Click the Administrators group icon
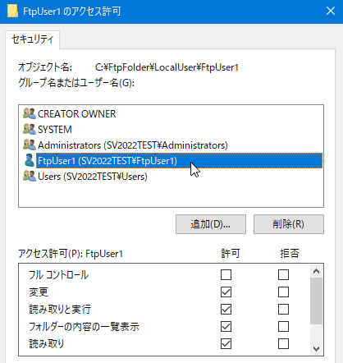The image size is (343, 363). 30,145
